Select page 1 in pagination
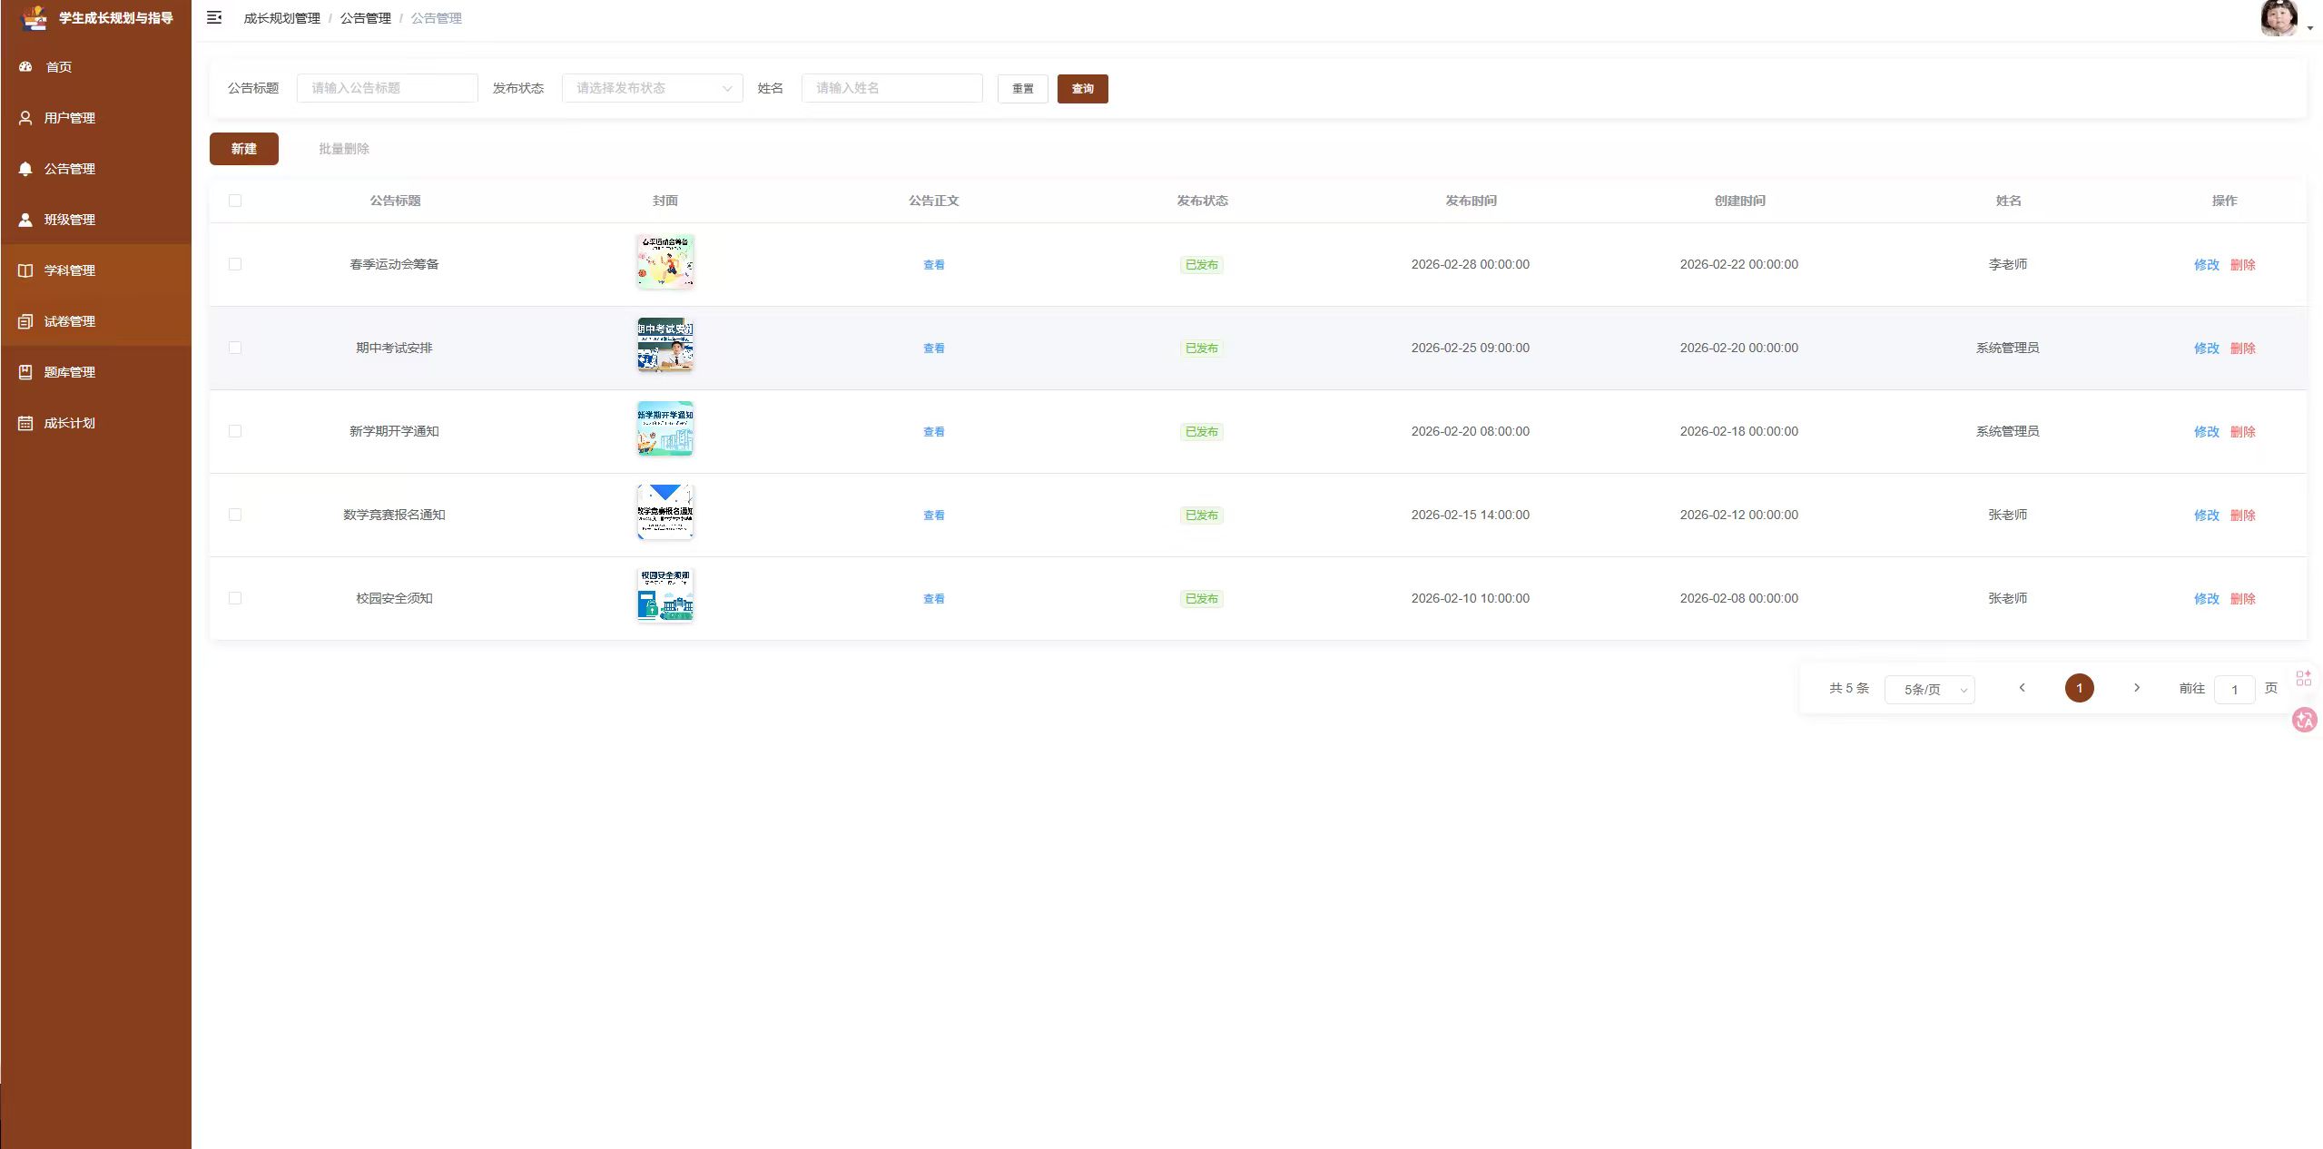This screenshot has height=1149, width=2323. click(x=2080, y=688)
